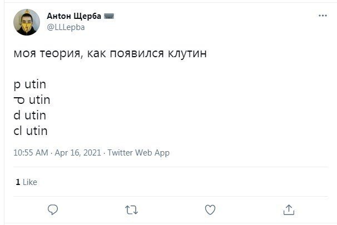Screen dimensions: 337x225
Task: Click the Apr 16, 2021 date
Action: click(x=78, y=153)
